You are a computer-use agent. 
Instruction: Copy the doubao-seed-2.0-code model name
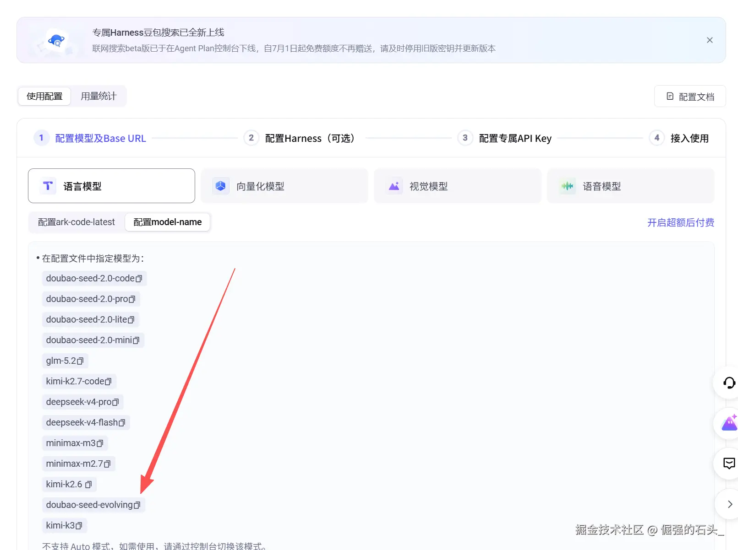[139, 279]
